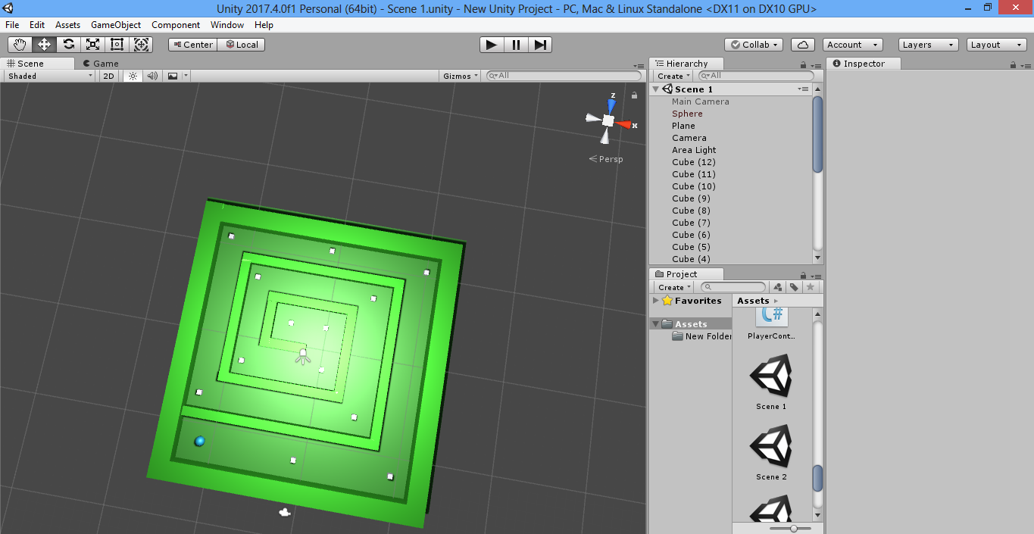Open the Gizmos dropdown

pyautogui.click(x=461, y=76)
